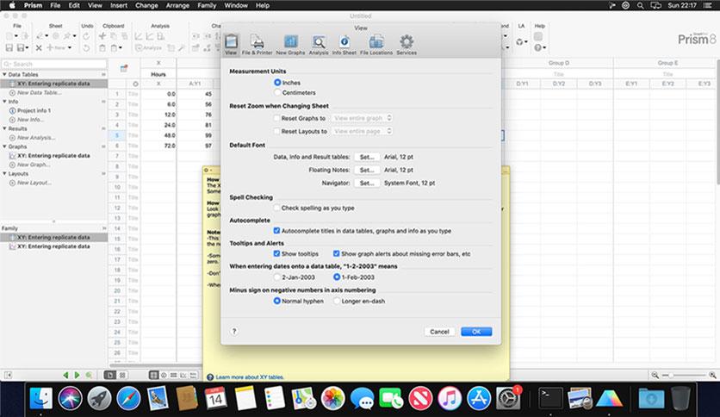Viewport: 720px width, 417px height.
Task: Click the zoom in magnifier in status bar
Action: point(712,375)
